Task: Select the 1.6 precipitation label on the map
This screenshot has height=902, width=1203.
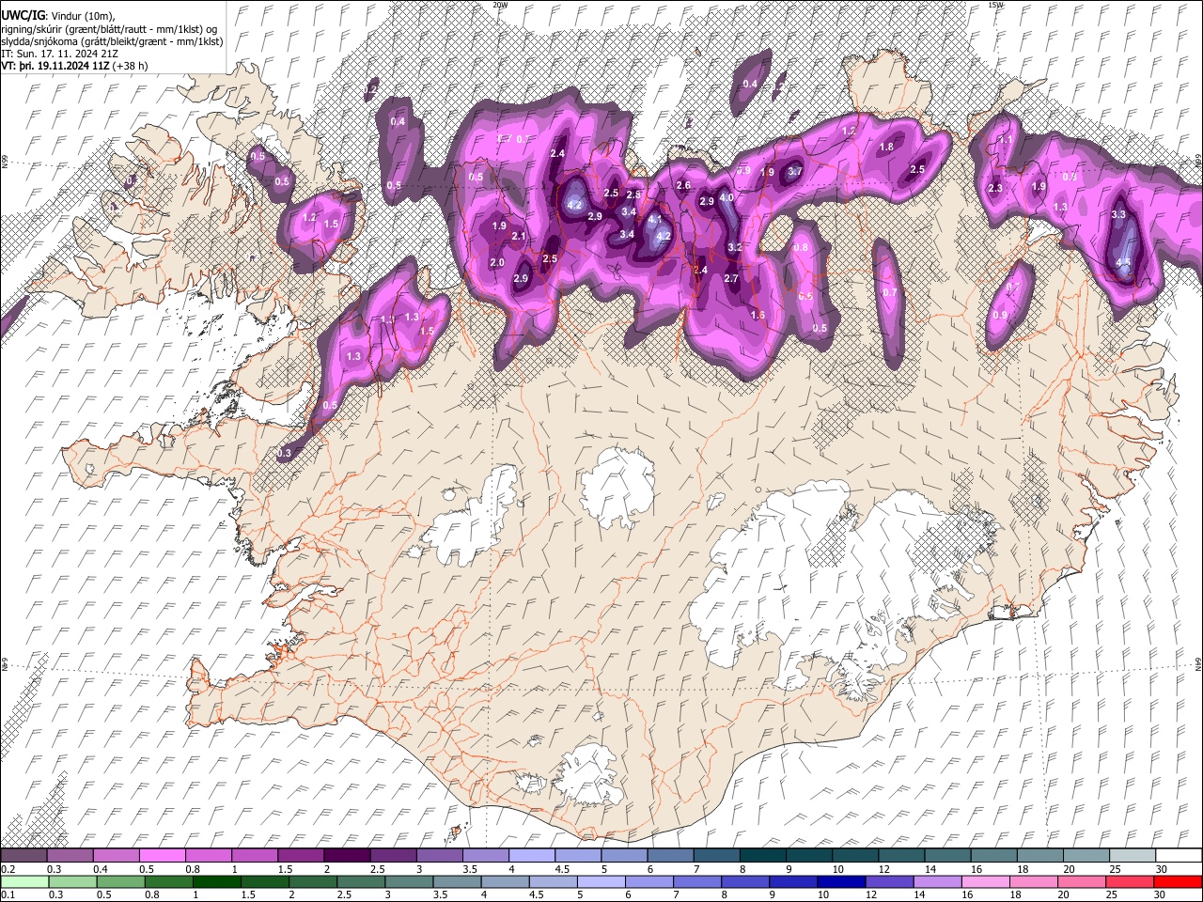Action: (758, 316)
